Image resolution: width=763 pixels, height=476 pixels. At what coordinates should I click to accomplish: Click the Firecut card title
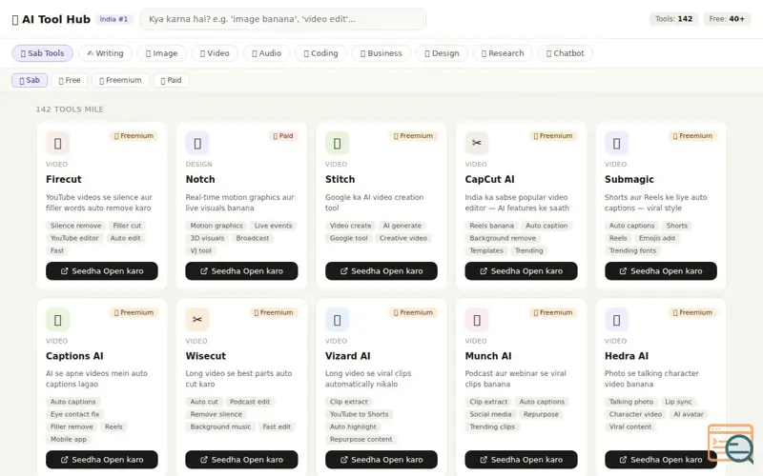click(64, 179)
